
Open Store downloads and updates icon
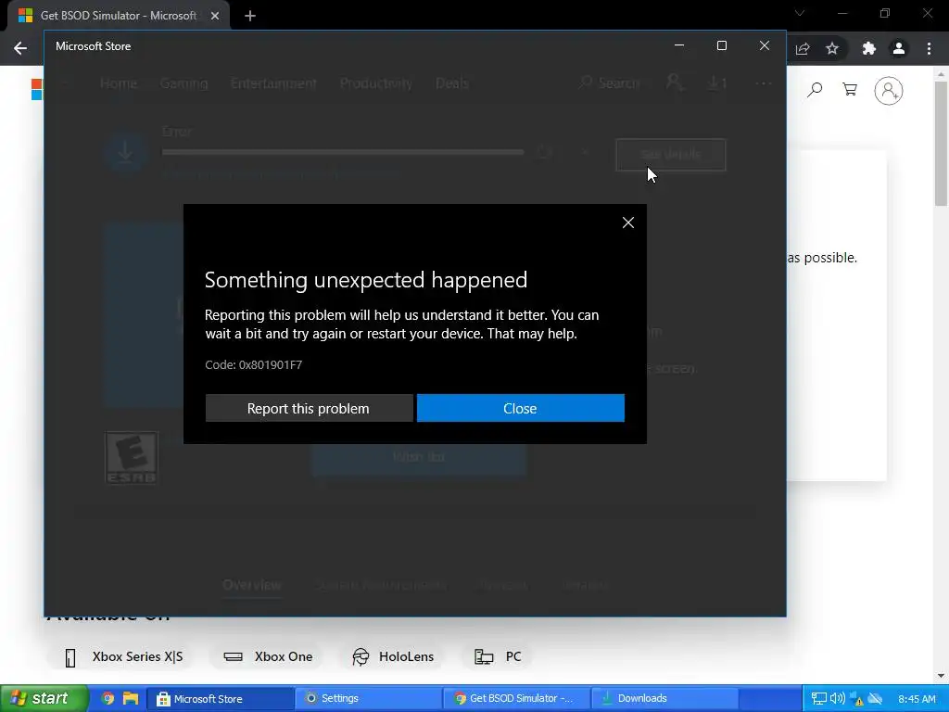tap(717, 83)
